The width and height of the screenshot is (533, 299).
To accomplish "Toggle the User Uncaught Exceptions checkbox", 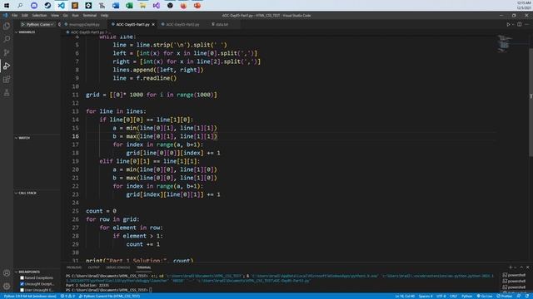I will pos(22,290).
